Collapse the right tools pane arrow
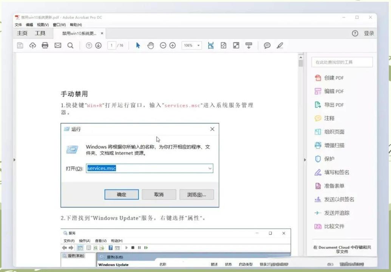The width and height of the screenshot is (391, 272). [x=305, y=160]
